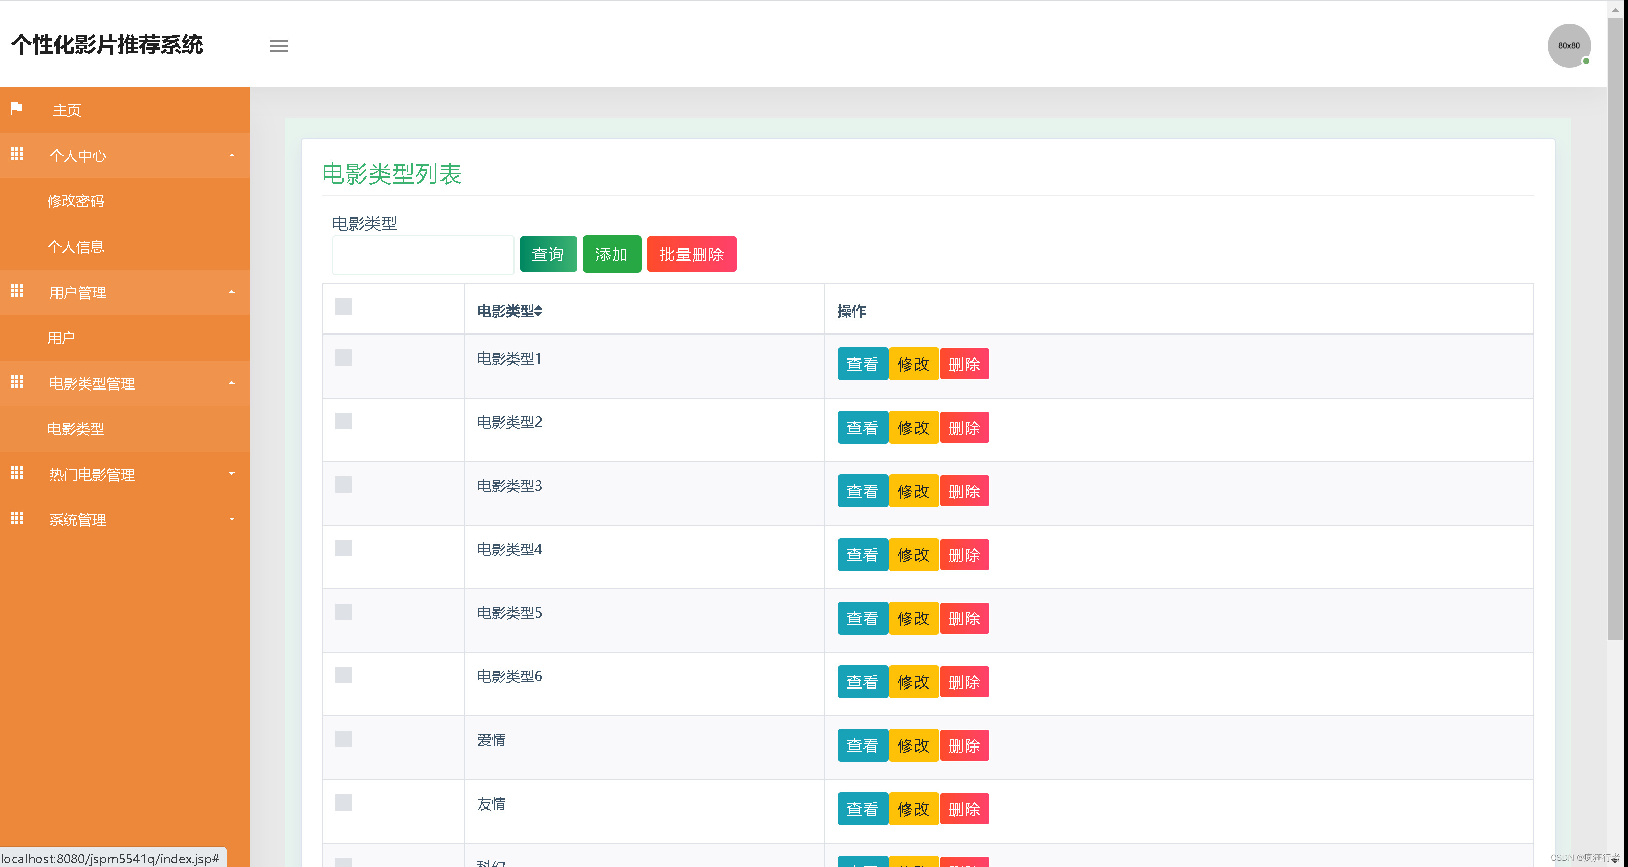Click the grid icon beside 用户管理
The image size is (1628, 867).
17,291
